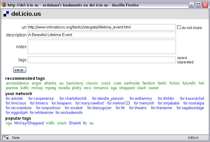Click the Firefox icon in title bar
210x142 pixels.
4,4
